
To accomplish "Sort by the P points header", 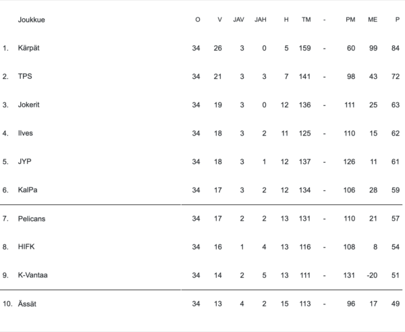I will point(398,20).
